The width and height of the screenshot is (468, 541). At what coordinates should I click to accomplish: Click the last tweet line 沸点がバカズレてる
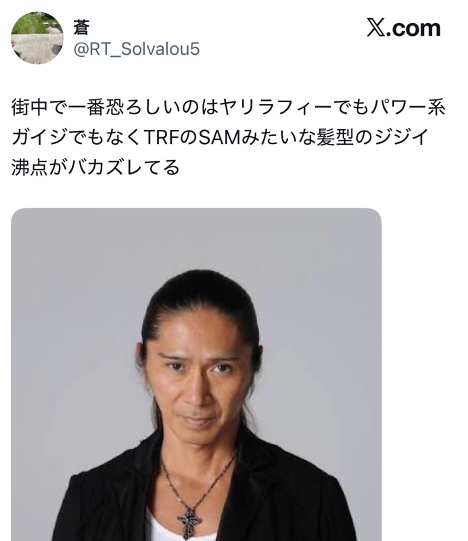pos(95,167)
